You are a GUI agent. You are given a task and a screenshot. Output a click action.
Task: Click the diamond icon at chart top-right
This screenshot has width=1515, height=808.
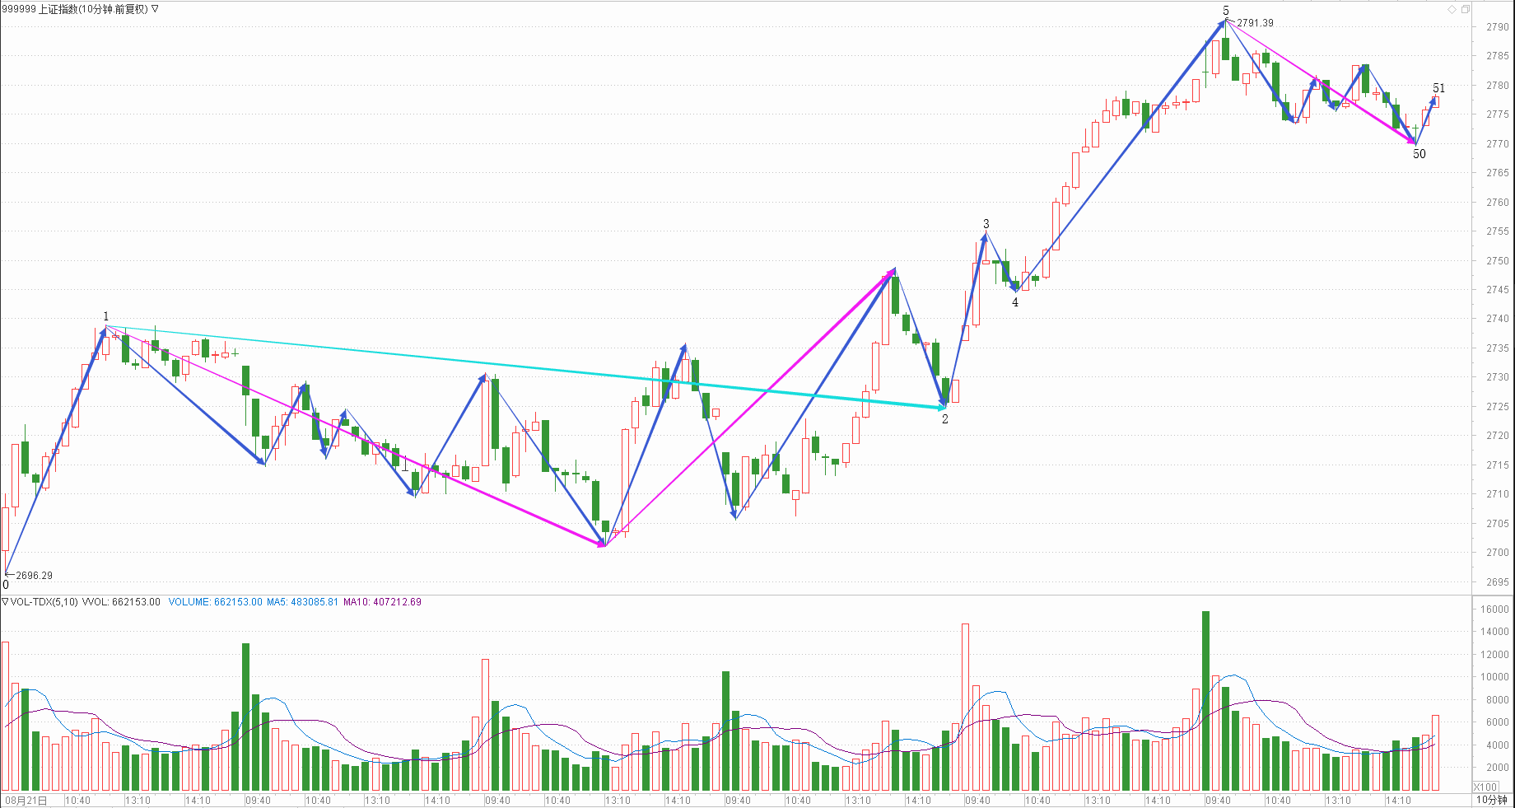1452,9
